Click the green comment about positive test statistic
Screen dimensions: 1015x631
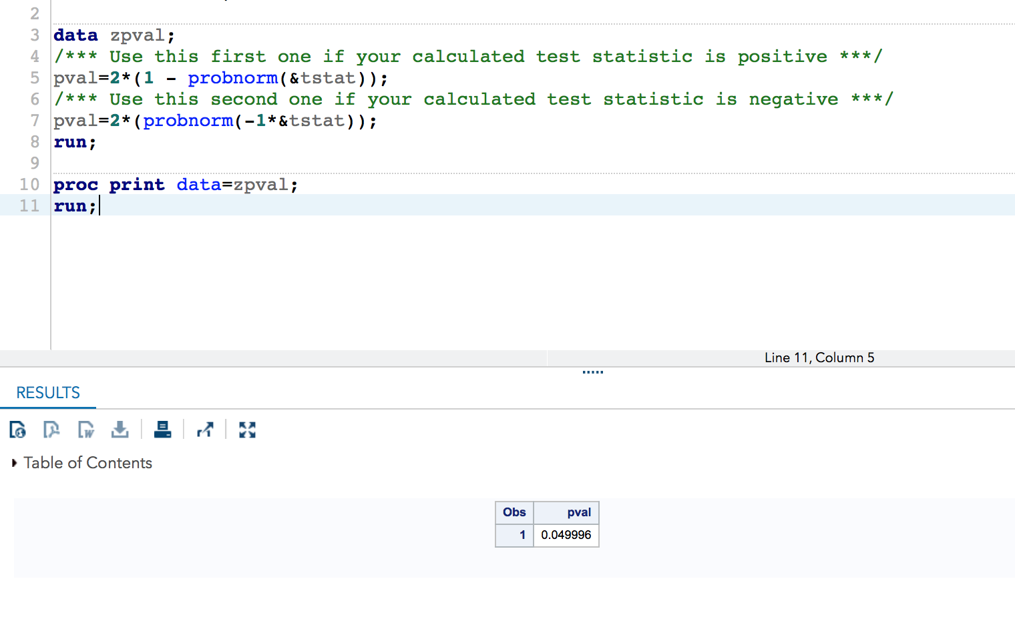point(467,57)
